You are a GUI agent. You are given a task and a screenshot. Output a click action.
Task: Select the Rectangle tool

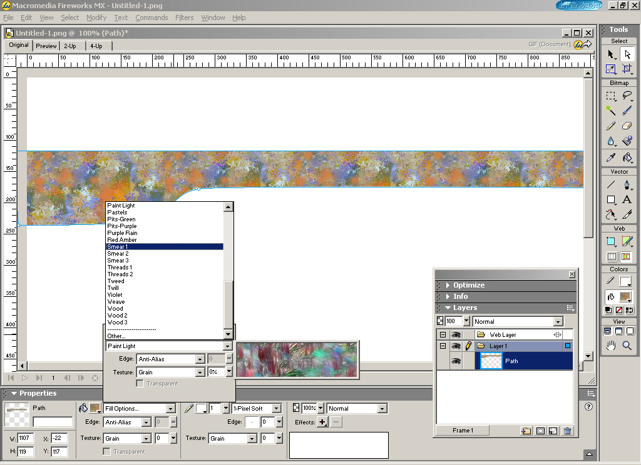[611, 199]
